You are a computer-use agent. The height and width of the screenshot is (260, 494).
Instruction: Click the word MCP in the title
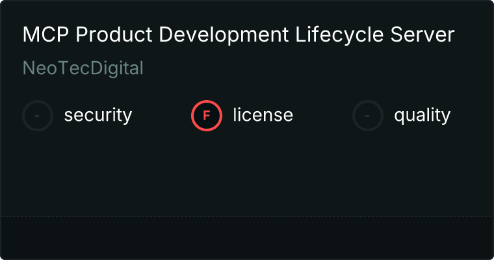[x=46, y=34]
